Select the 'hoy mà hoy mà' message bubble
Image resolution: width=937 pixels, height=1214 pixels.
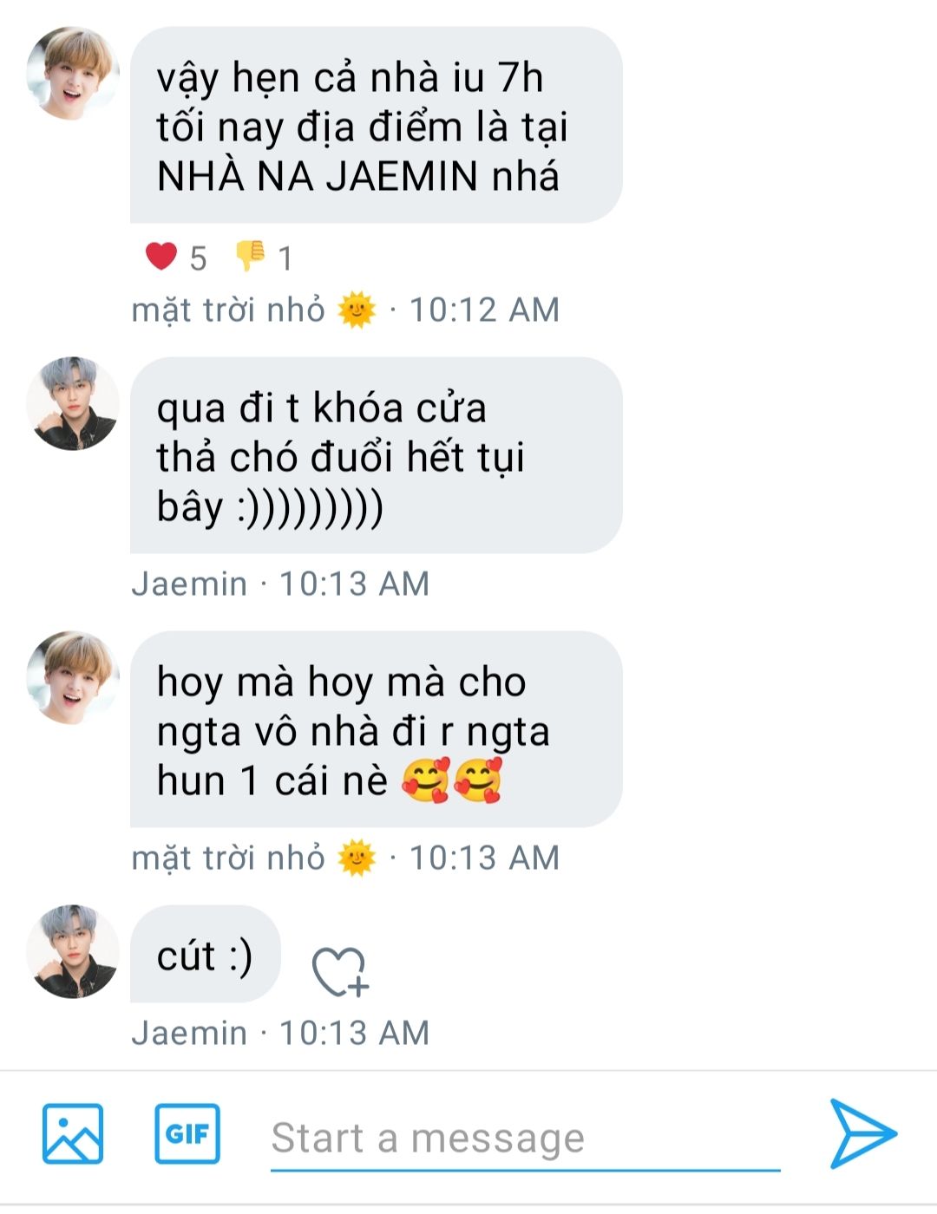pyautogui.click(x=376, y=729)
